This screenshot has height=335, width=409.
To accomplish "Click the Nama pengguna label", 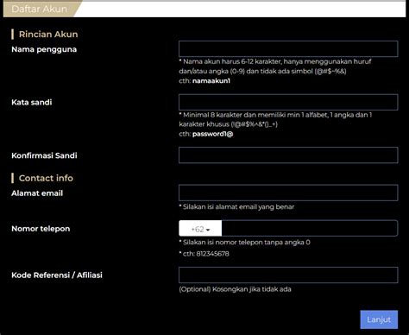I will (44, 49).
